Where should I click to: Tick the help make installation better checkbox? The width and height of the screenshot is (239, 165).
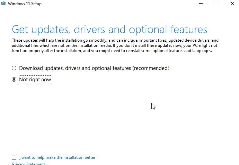pos(14,157)
